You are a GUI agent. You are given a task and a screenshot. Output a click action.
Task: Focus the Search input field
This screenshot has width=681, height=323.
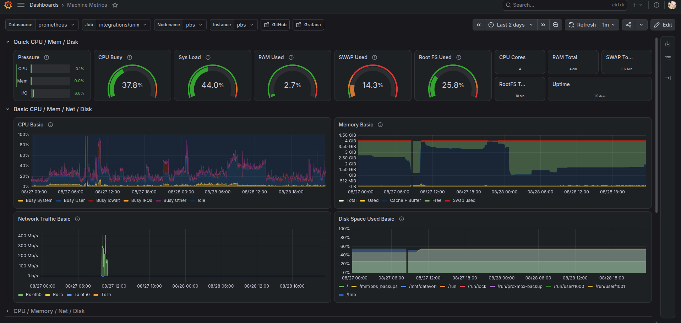tap(565, 5)
